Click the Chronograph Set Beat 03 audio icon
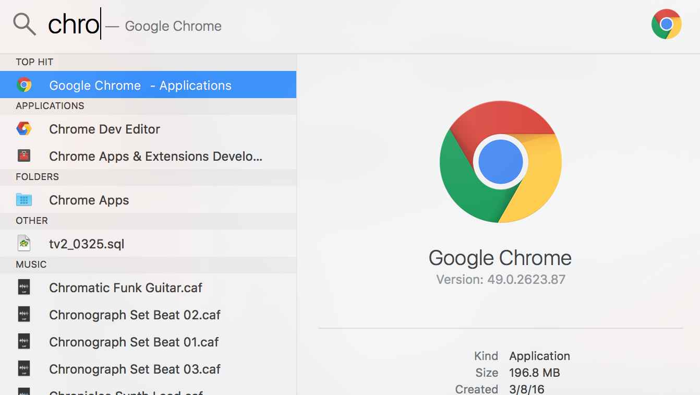700x395 pixels. [24, 368]
